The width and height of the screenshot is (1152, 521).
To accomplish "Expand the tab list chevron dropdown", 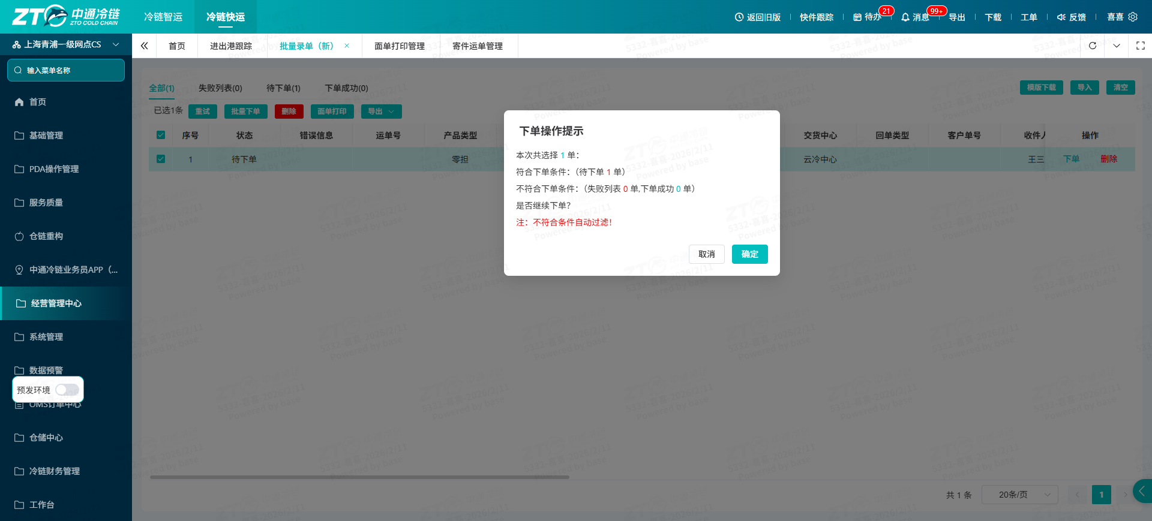I will point(1117,46).
